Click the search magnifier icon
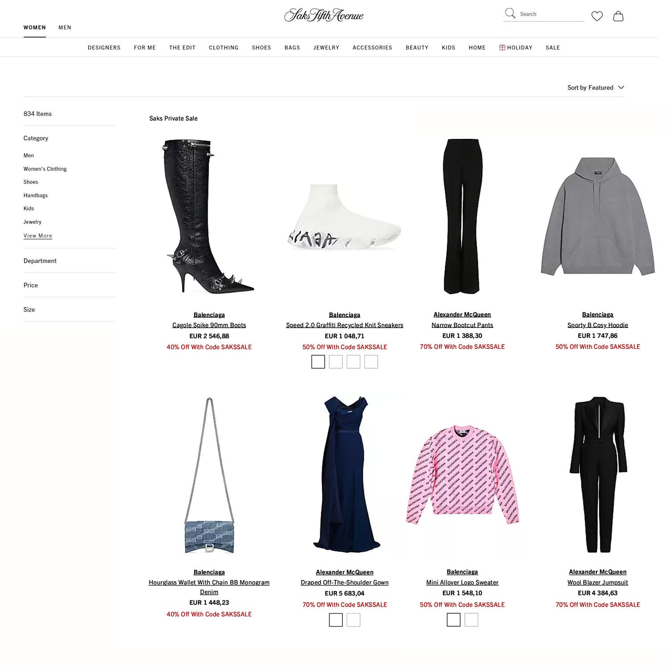 [510, 13]
